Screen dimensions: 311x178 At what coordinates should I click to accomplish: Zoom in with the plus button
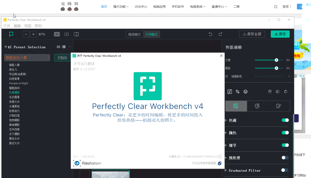pyautogui.click(x=33, y=34)
